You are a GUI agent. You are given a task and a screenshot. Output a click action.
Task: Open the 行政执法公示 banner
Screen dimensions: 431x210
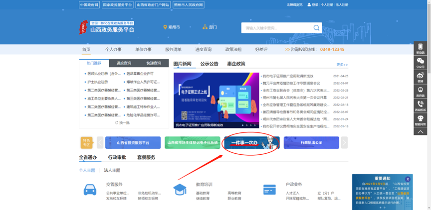click(x=311, y=142)
